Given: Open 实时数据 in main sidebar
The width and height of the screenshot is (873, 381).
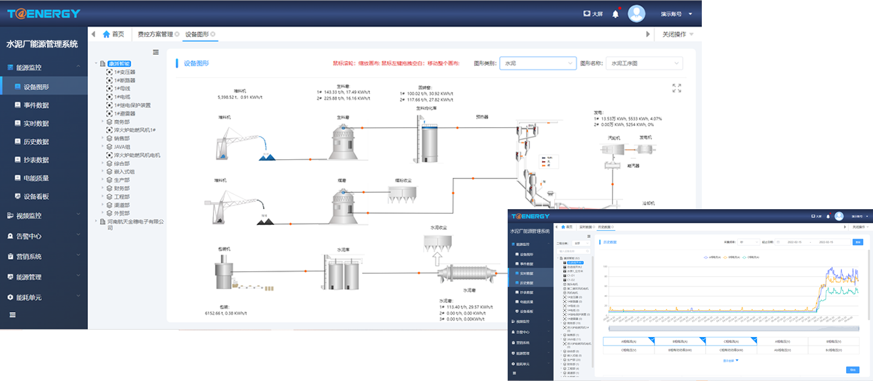Looking at the screenshot, I should (43, 123).
